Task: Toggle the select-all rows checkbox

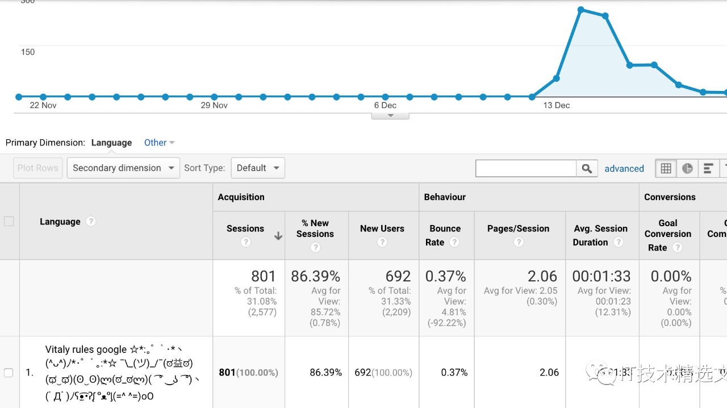Action: coord(9,221)
